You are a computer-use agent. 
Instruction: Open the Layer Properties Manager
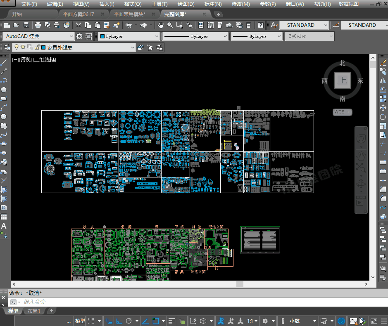click(x=7, y=48)
